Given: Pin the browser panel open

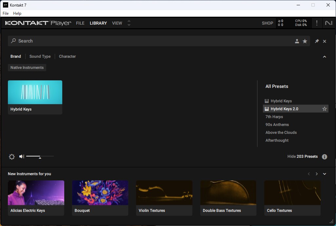Looking at the screenshot, I should 317,41.
